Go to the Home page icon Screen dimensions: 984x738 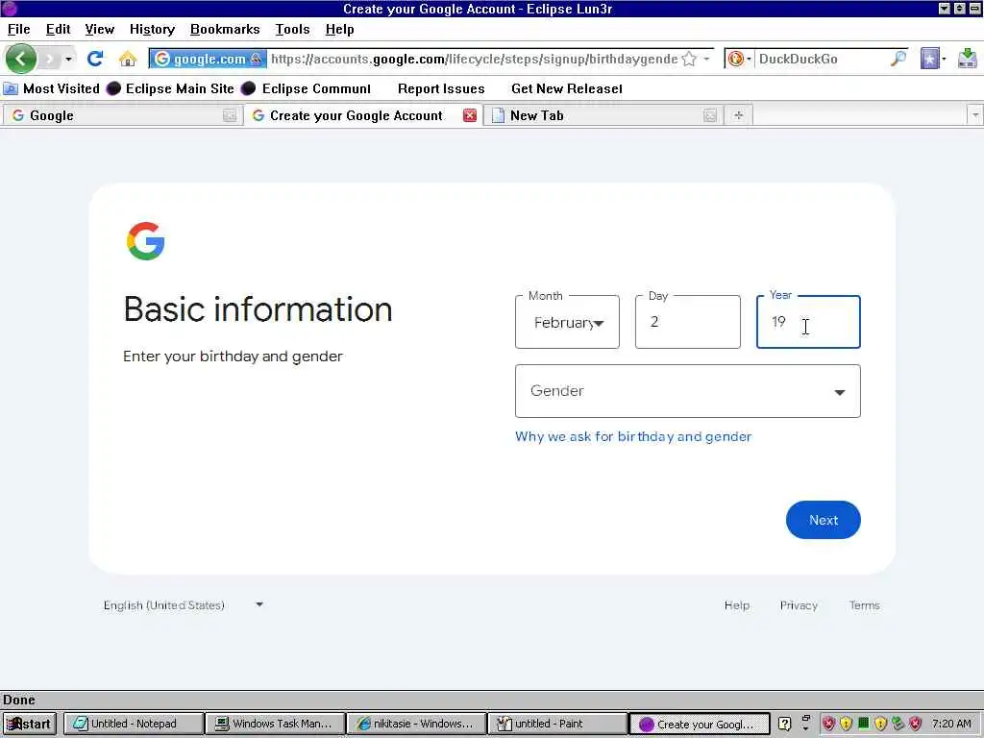pyautogui.click(x=128, y=59)
